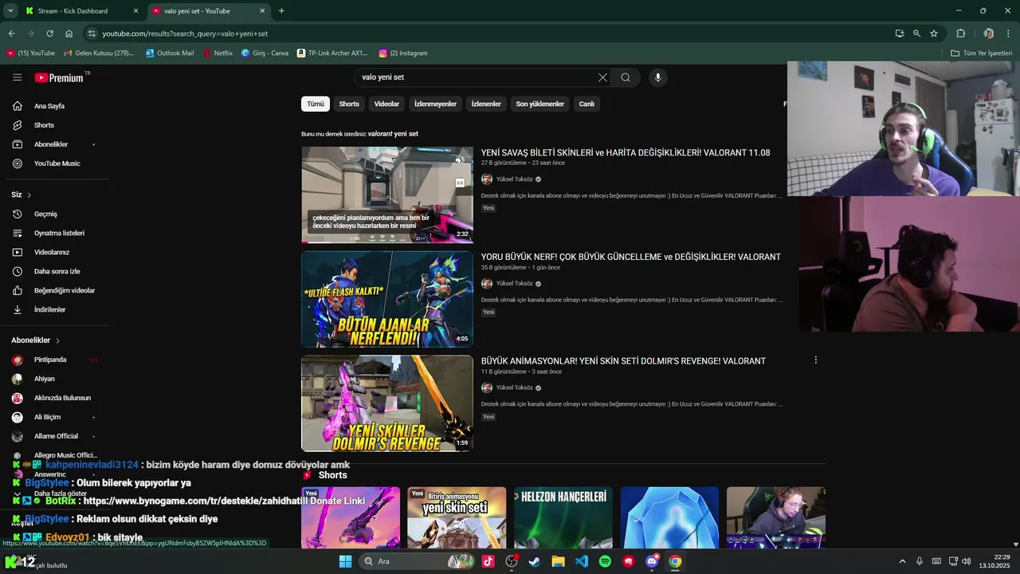Open Tüm Yer İşaretleri bookmarks folder
The height and width of the screenshot is (574, 1020).
982,53
